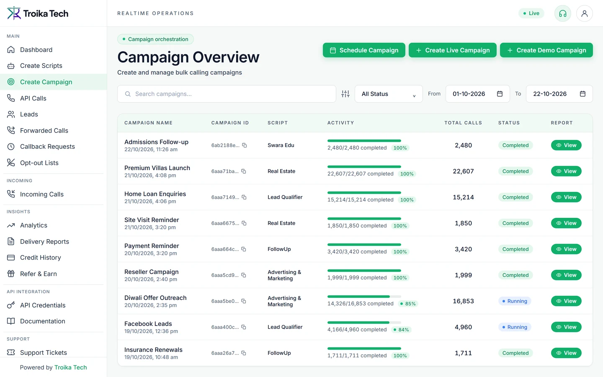Screen dimensions: 603x377
Task: Select the Payment Reminder campaign name
Action: point(152,246)
